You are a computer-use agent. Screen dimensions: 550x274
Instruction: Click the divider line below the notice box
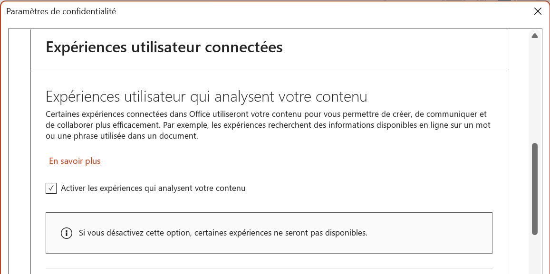(269, 268)
